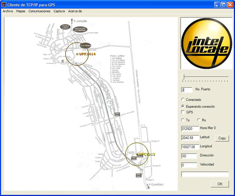The image size is (235, 196).
Task: Close the Cliente de TCP/IP window
Action: [230, 5]
